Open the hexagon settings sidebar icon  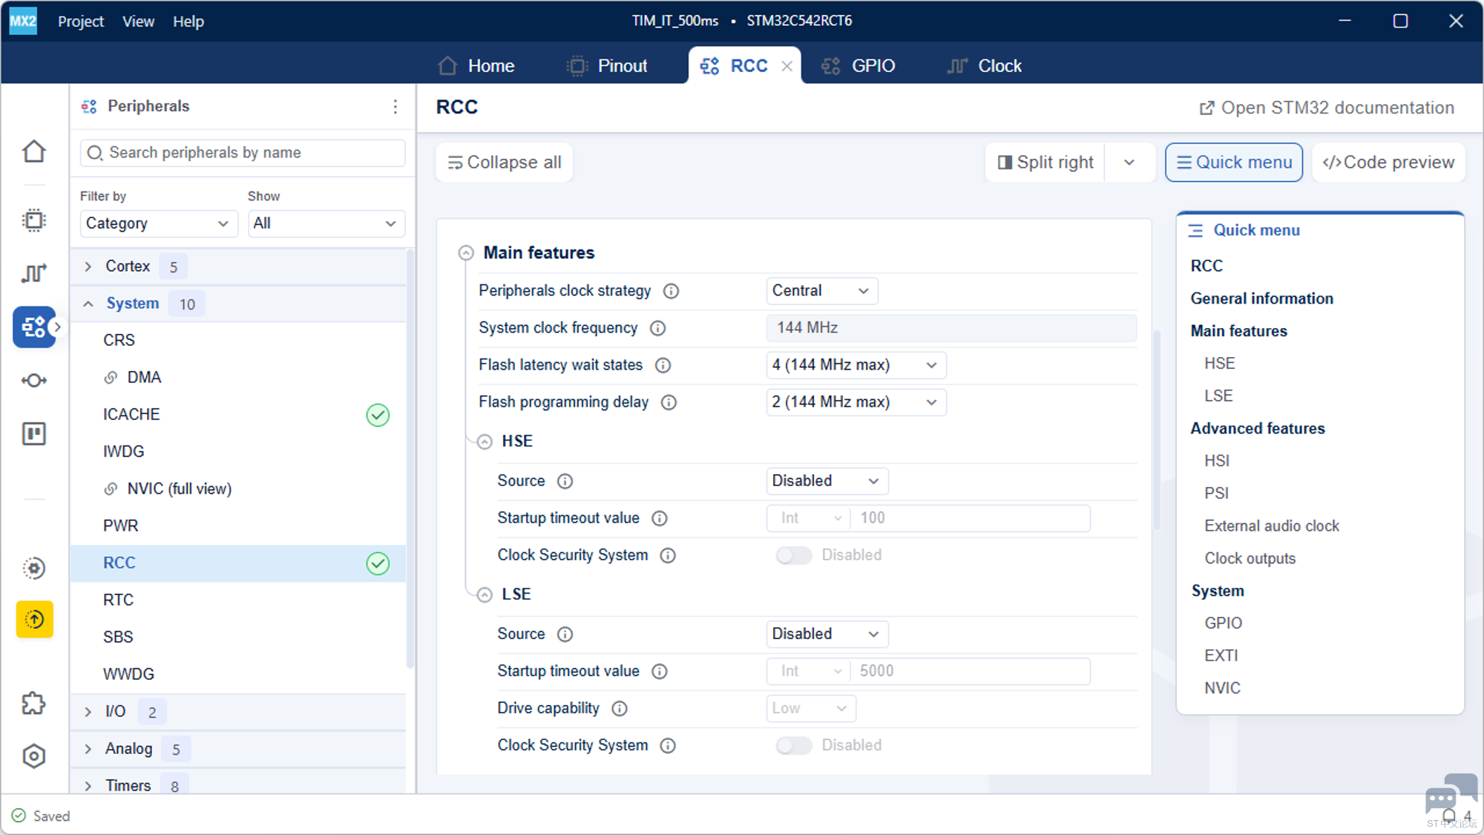[x=34, y=756]
